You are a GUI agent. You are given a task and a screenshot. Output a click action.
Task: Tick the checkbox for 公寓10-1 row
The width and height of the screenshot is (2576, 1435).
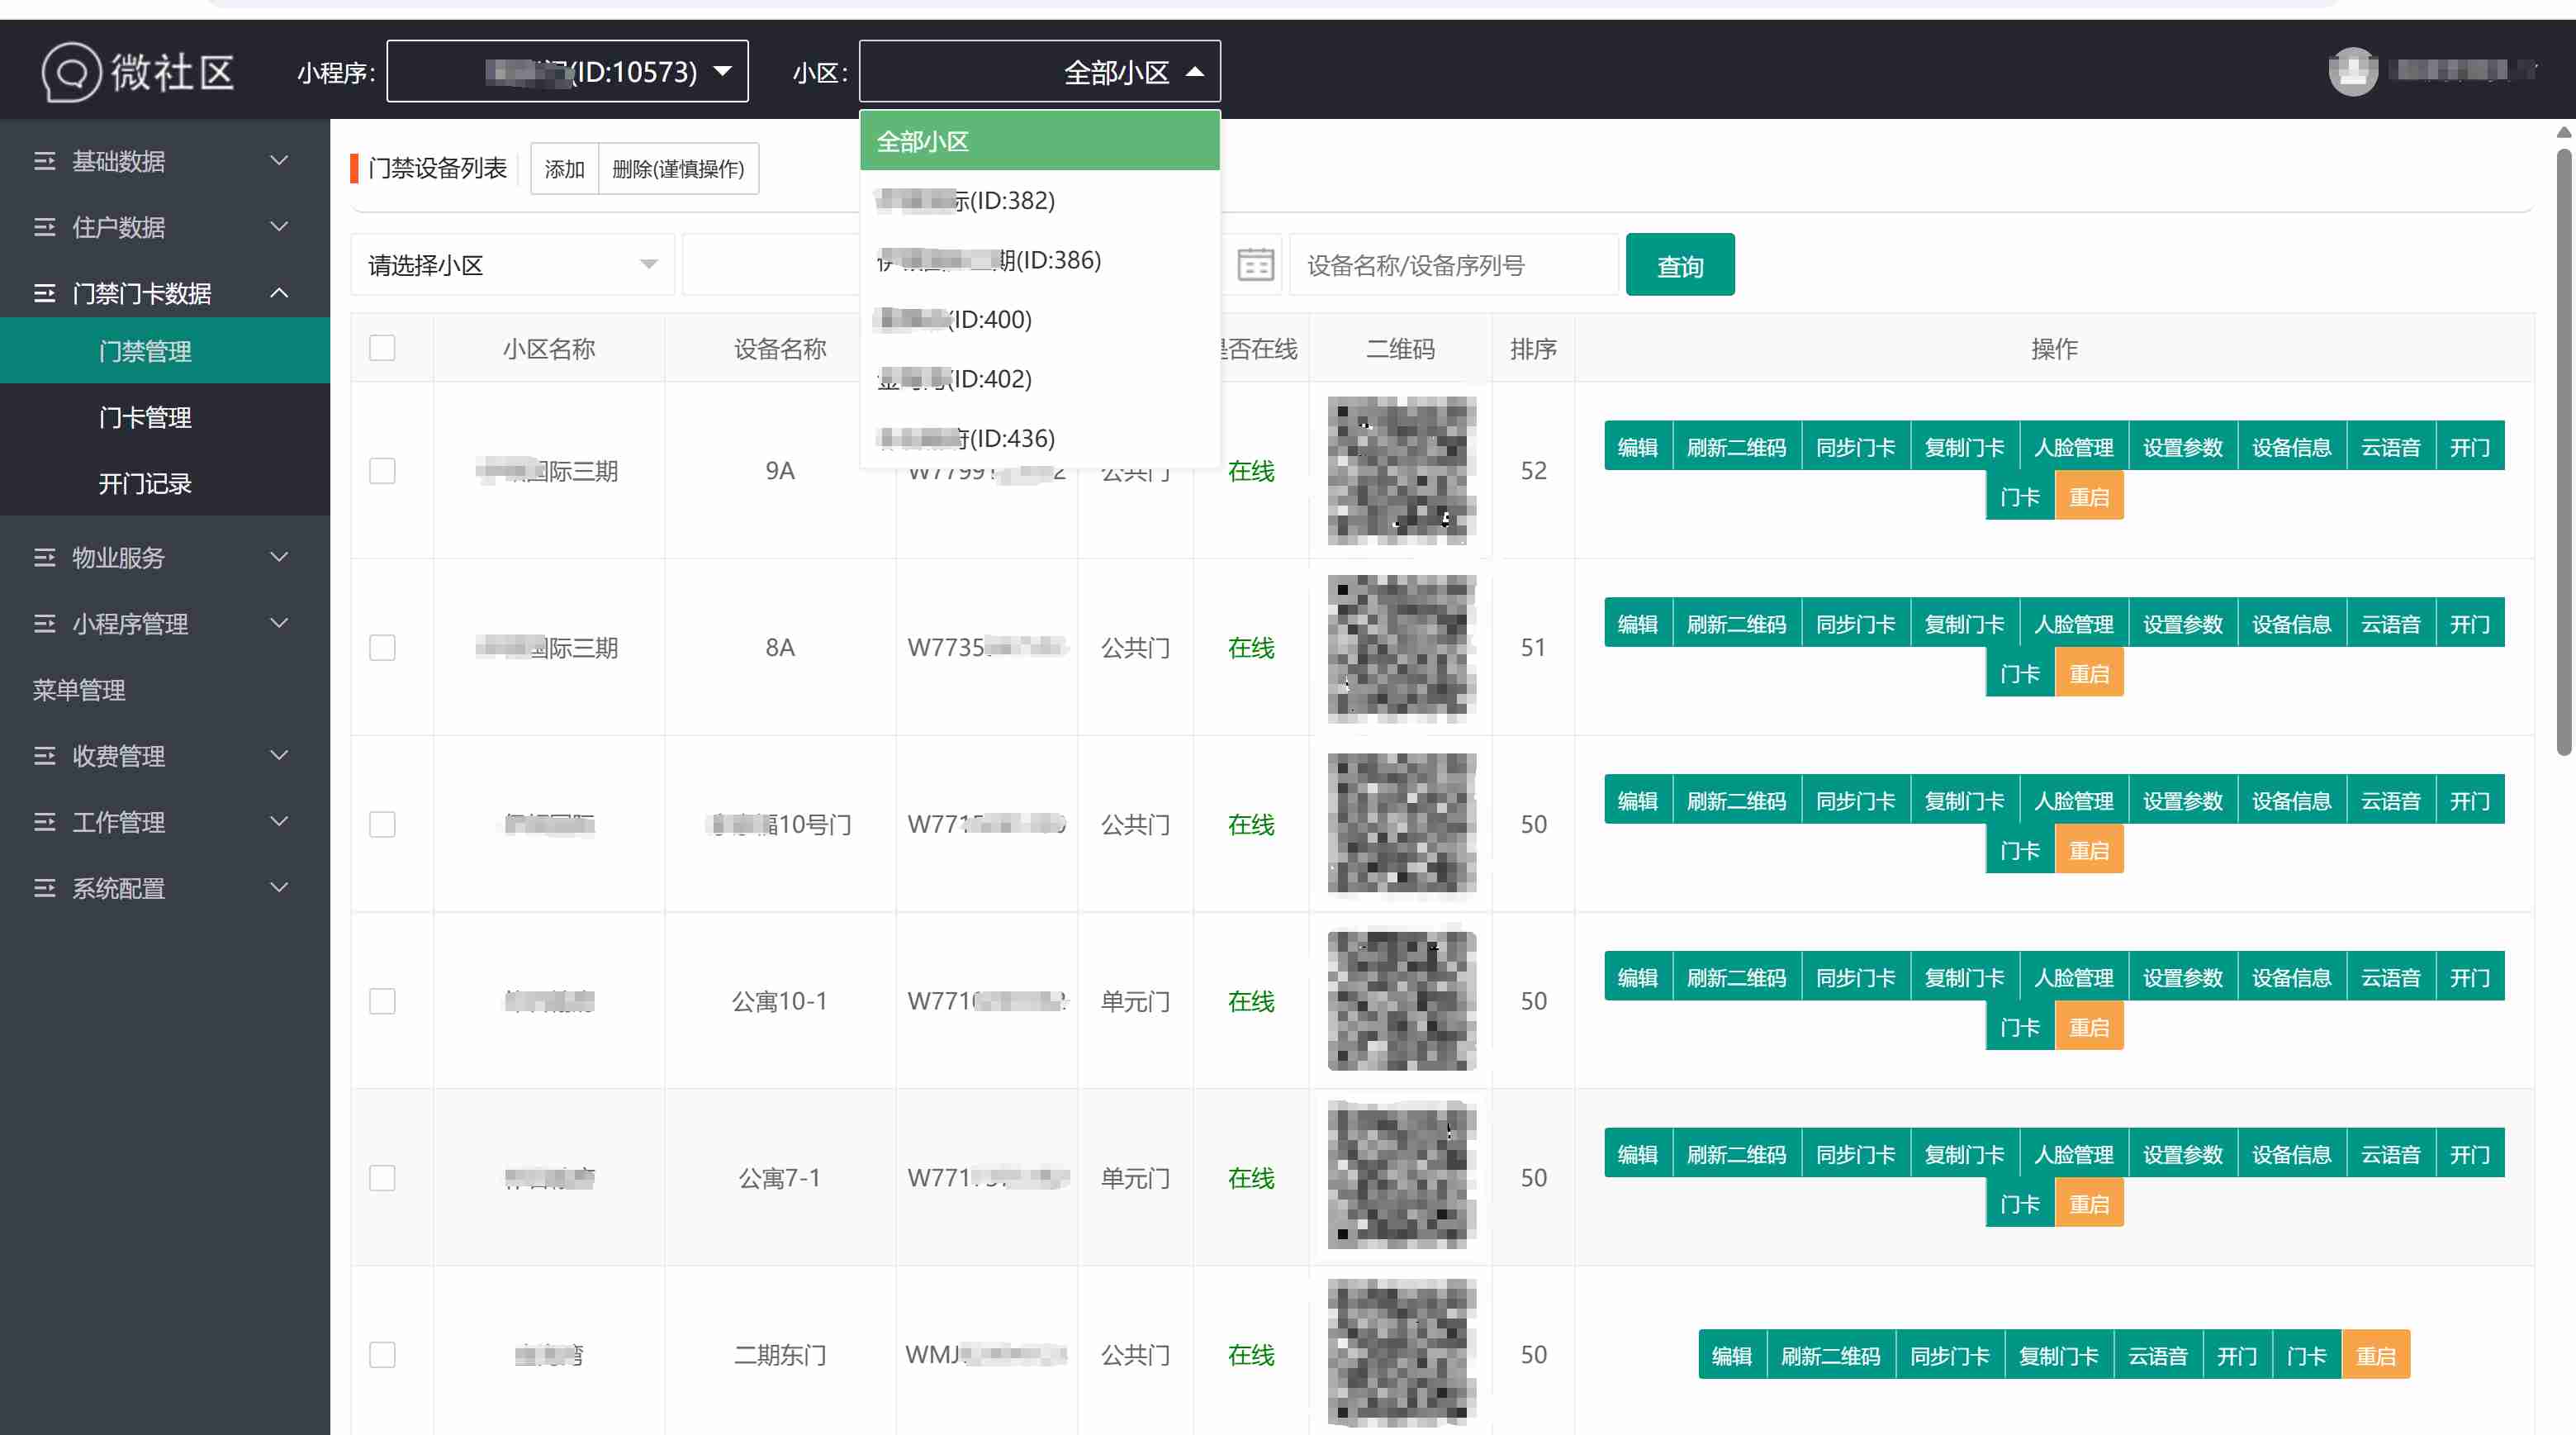pos(382,1001)
